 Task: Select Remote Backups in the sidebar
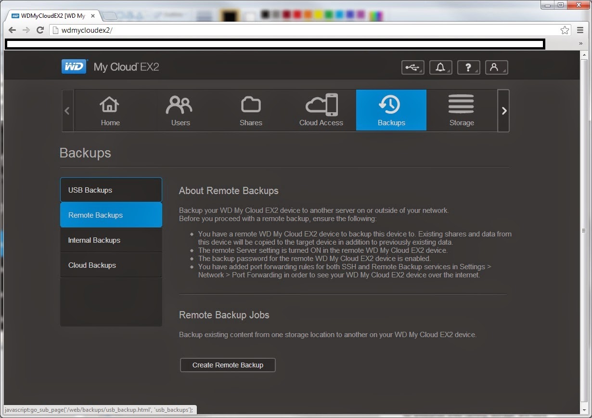[111, 215]
